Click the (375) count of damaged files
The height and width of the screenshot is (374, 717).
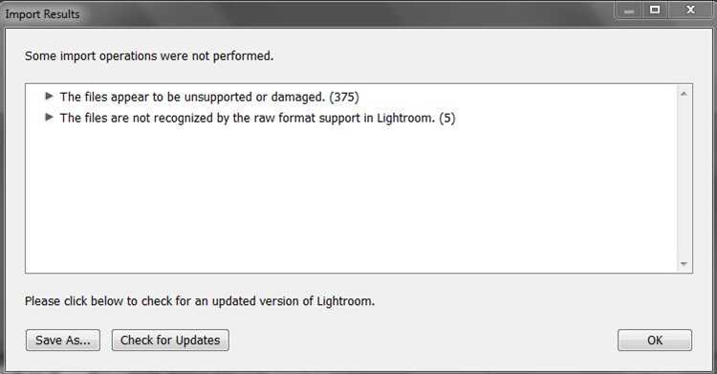[344, 97]
